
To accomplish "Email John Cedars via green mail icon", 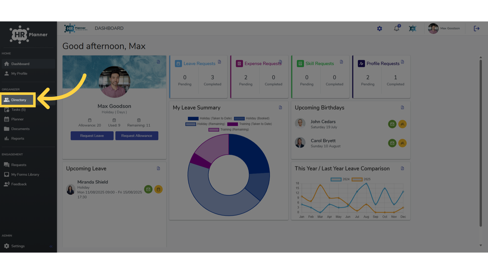I will click(392, 124).
